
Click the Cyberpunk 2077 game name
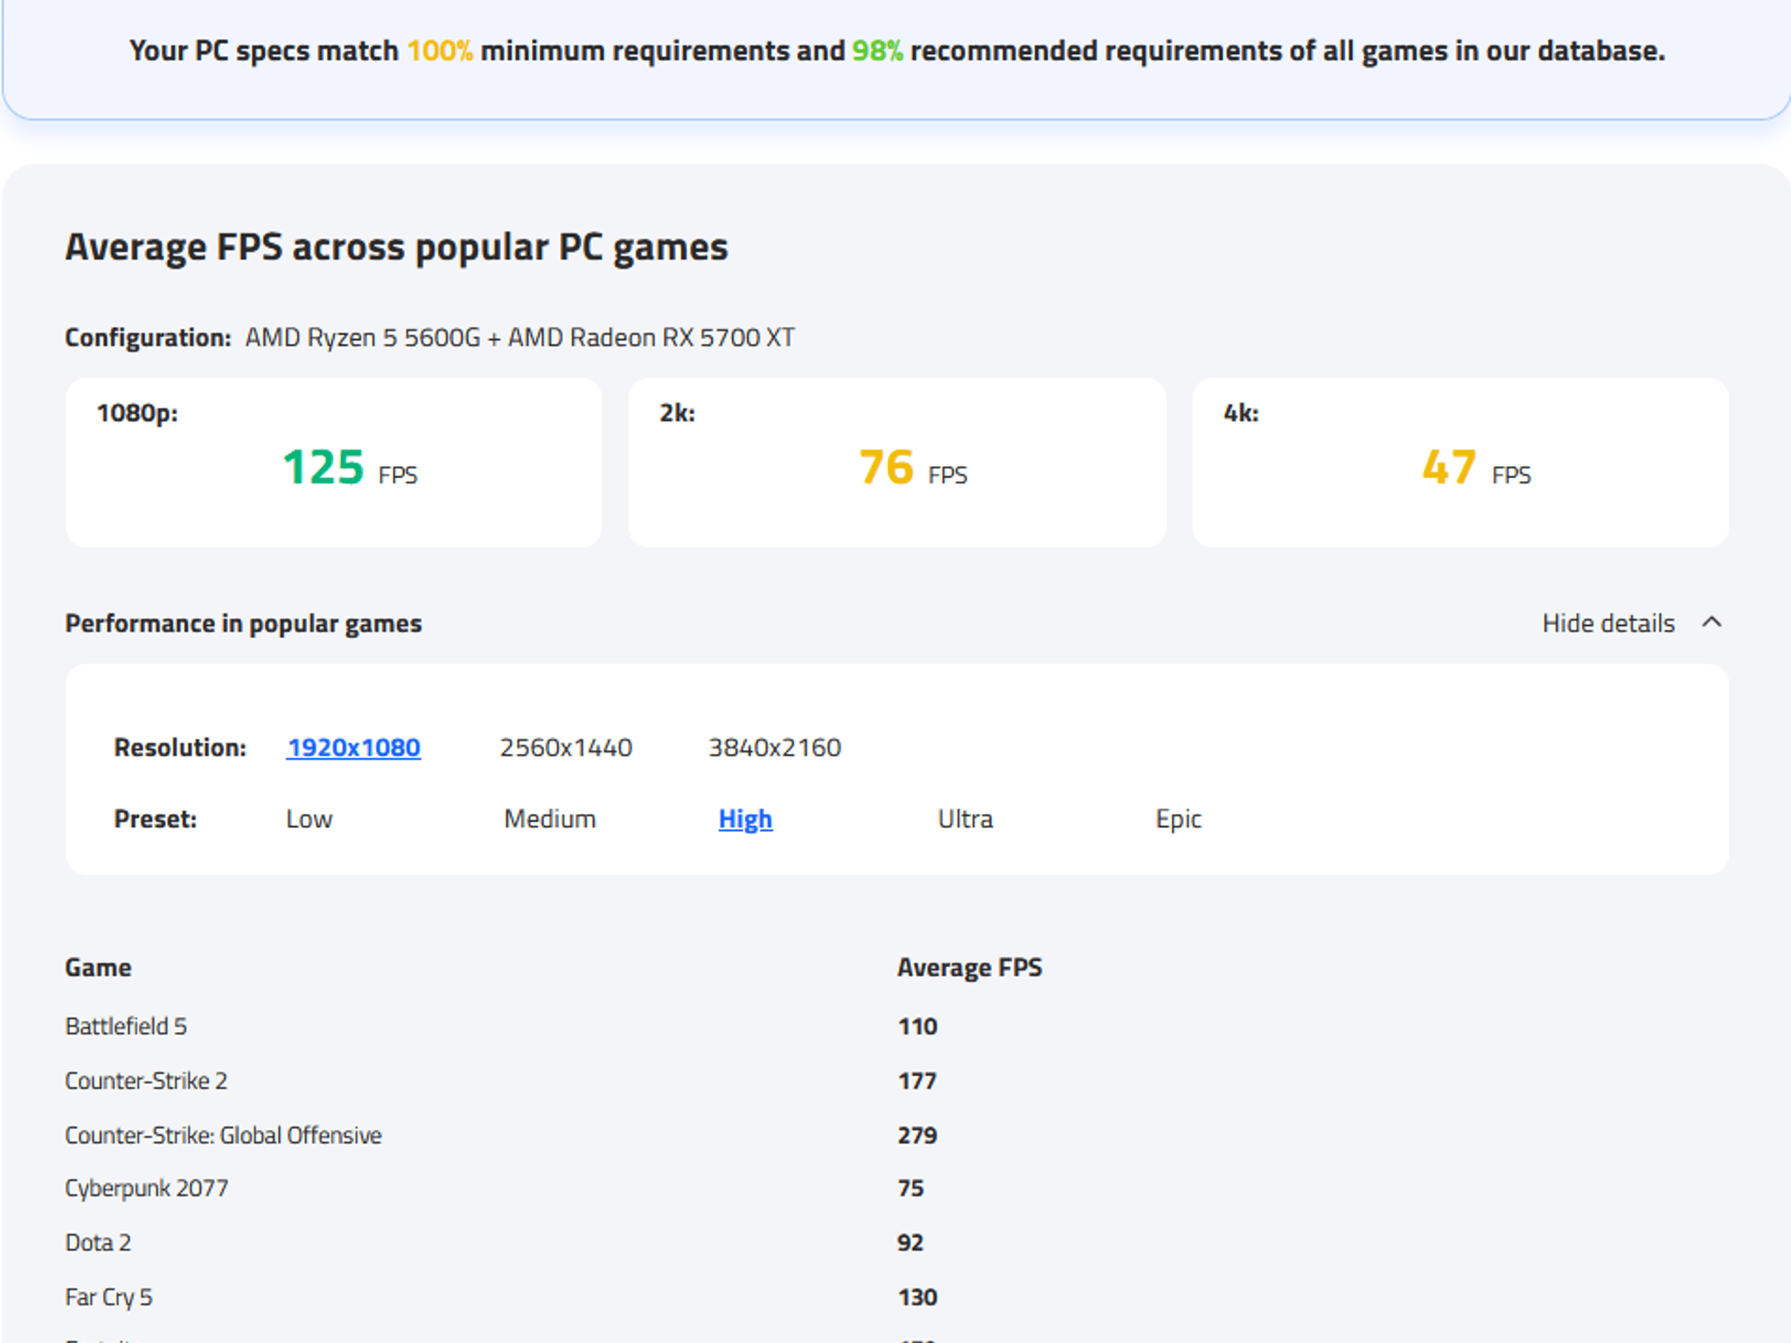[x=147, y=1189]
